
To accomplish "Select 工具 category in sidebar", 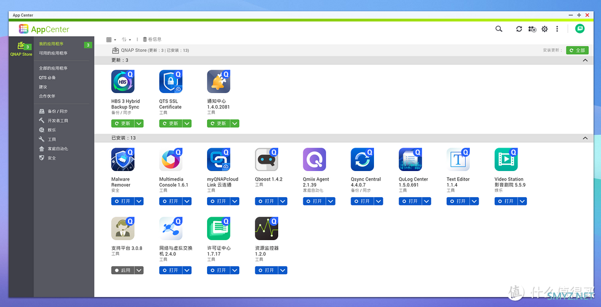I will [x=47, y=139].
